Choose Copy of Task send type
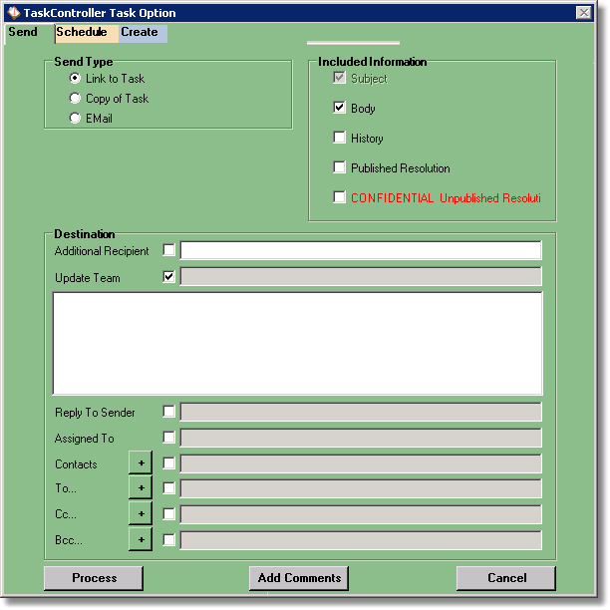610x610 pixels. 75,99
